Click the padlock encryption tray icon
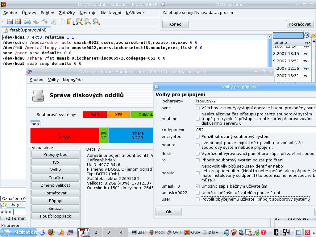The height and width of the screenshot is (237, 316). 241,232
